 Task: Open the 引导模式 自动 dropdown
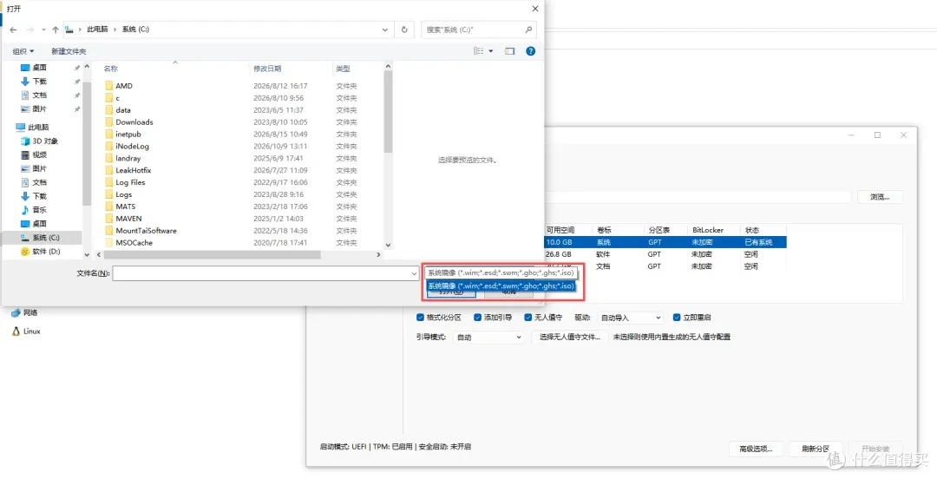pyautogui.click(x=488, y=338)
